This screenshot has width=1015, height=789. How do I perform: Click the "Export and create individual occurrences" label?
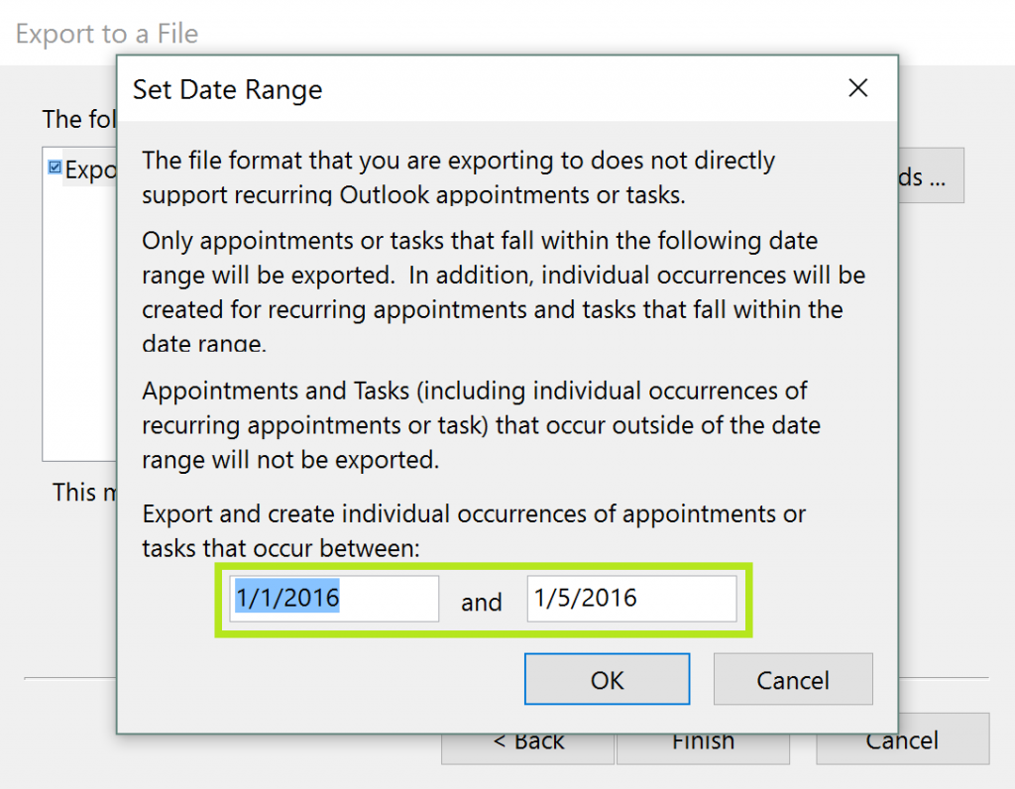(474, 530)
